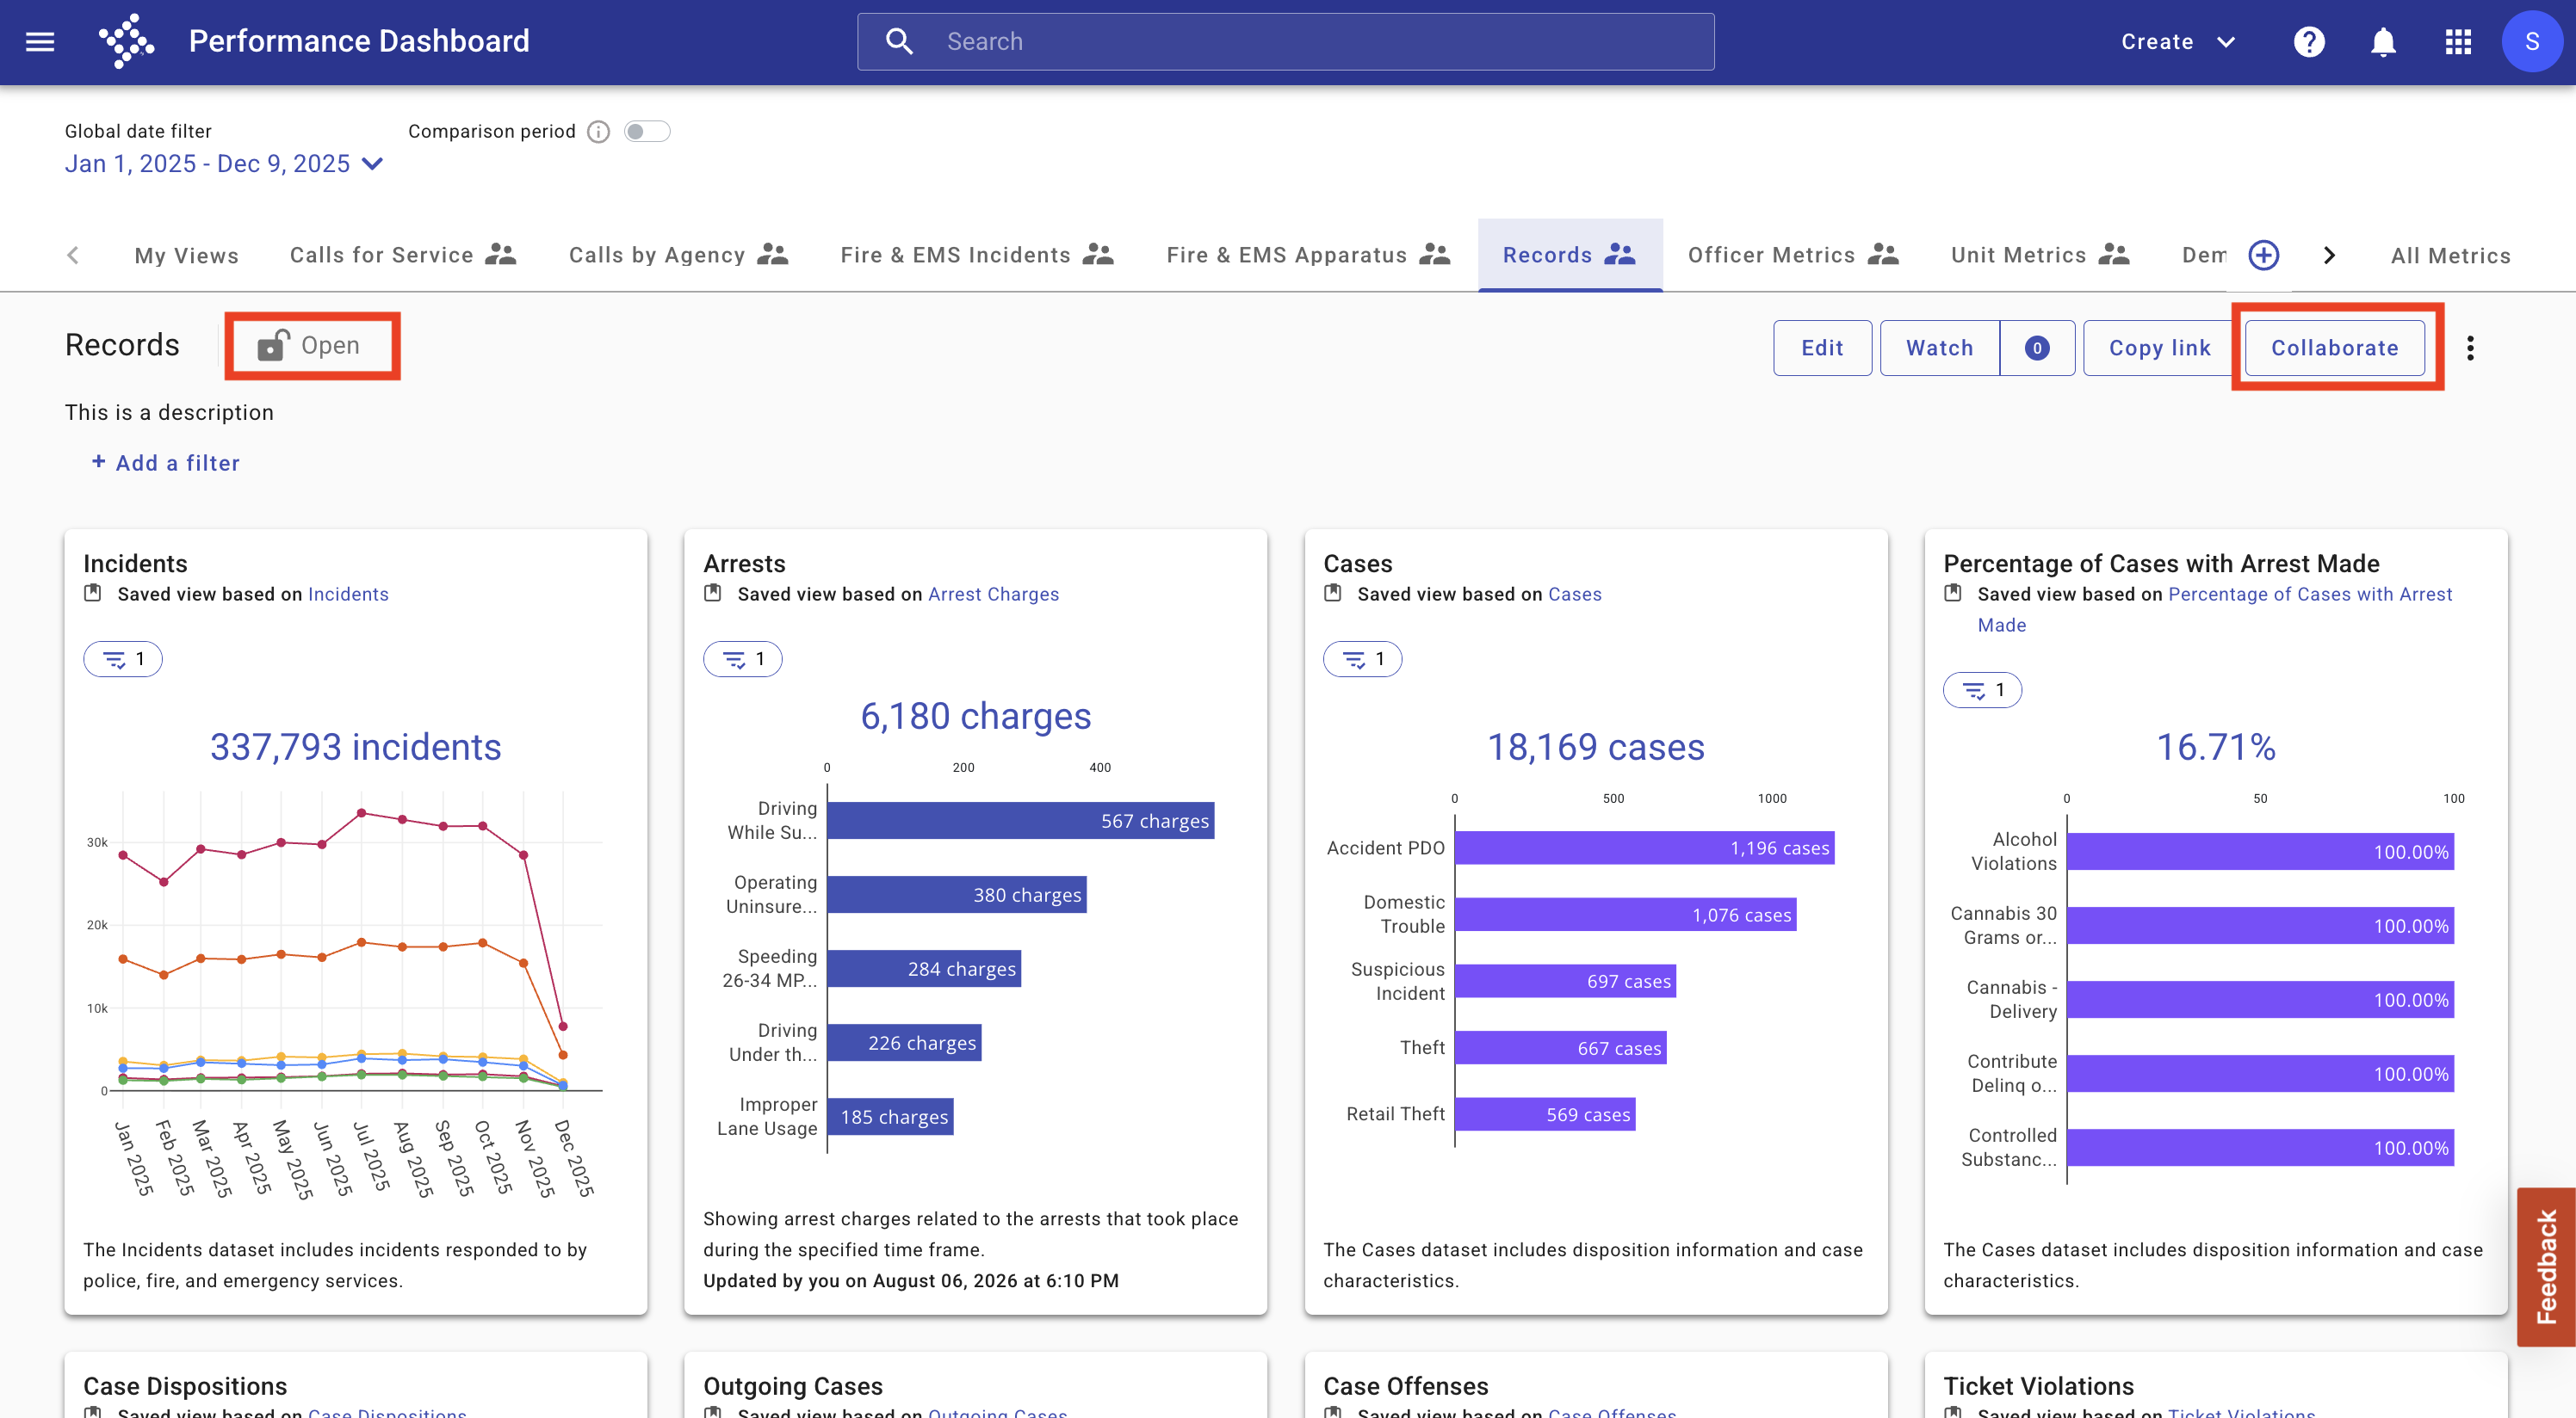The image size is (2576, 1418).
Task: Click the user avatar S
Action: click(x=2531, y=42)
